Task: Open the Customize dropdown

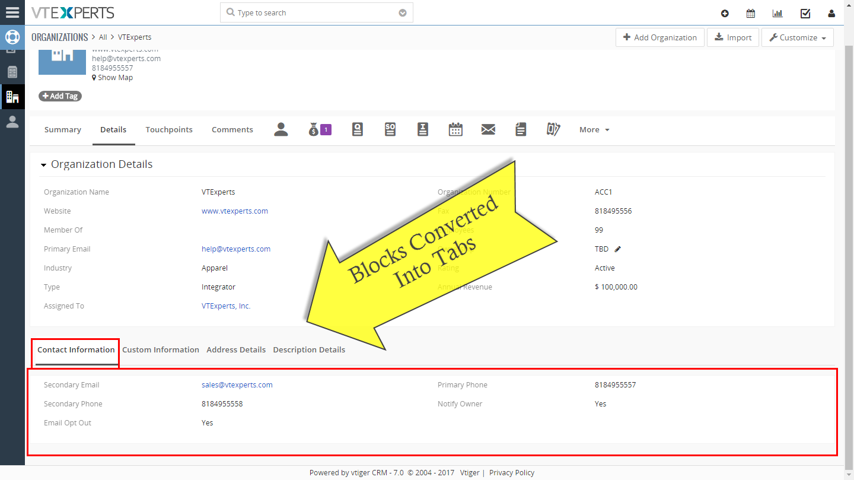Action: tap(797, 37)
